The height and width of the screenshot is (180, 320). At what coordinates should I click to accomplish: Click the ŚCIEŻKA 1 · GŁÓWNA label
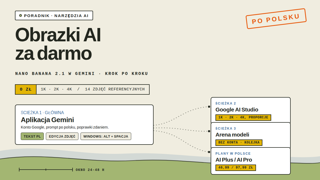point(42,113)
